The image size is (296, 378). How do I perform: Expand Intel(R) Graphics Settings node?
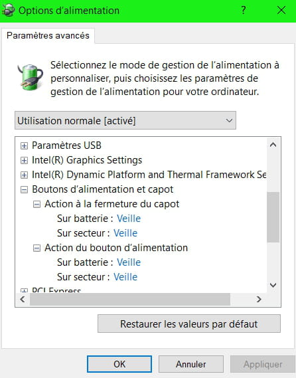coord(24,161)
